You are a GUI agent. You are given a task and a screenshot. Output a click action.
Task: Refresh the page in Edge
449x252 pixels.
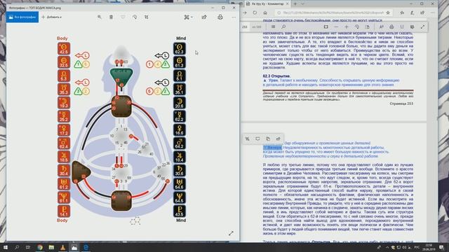(255, 13)
